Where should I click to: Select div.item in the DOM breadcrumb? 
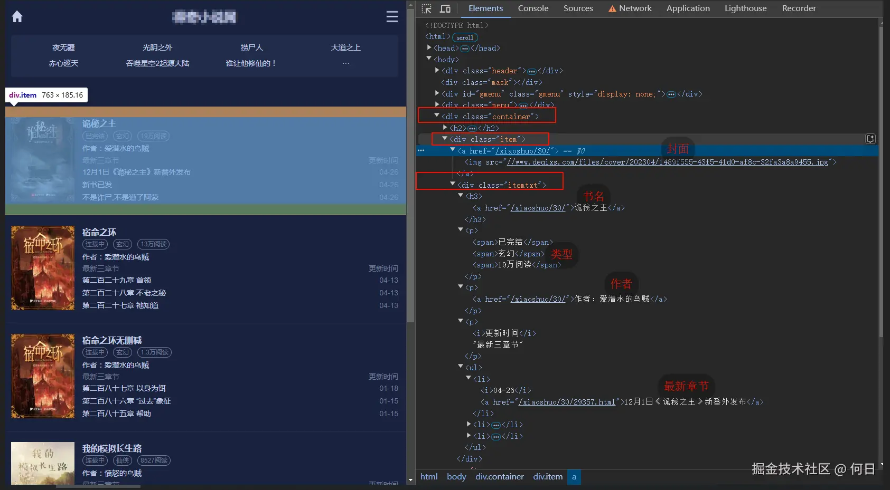click(548, 477)
